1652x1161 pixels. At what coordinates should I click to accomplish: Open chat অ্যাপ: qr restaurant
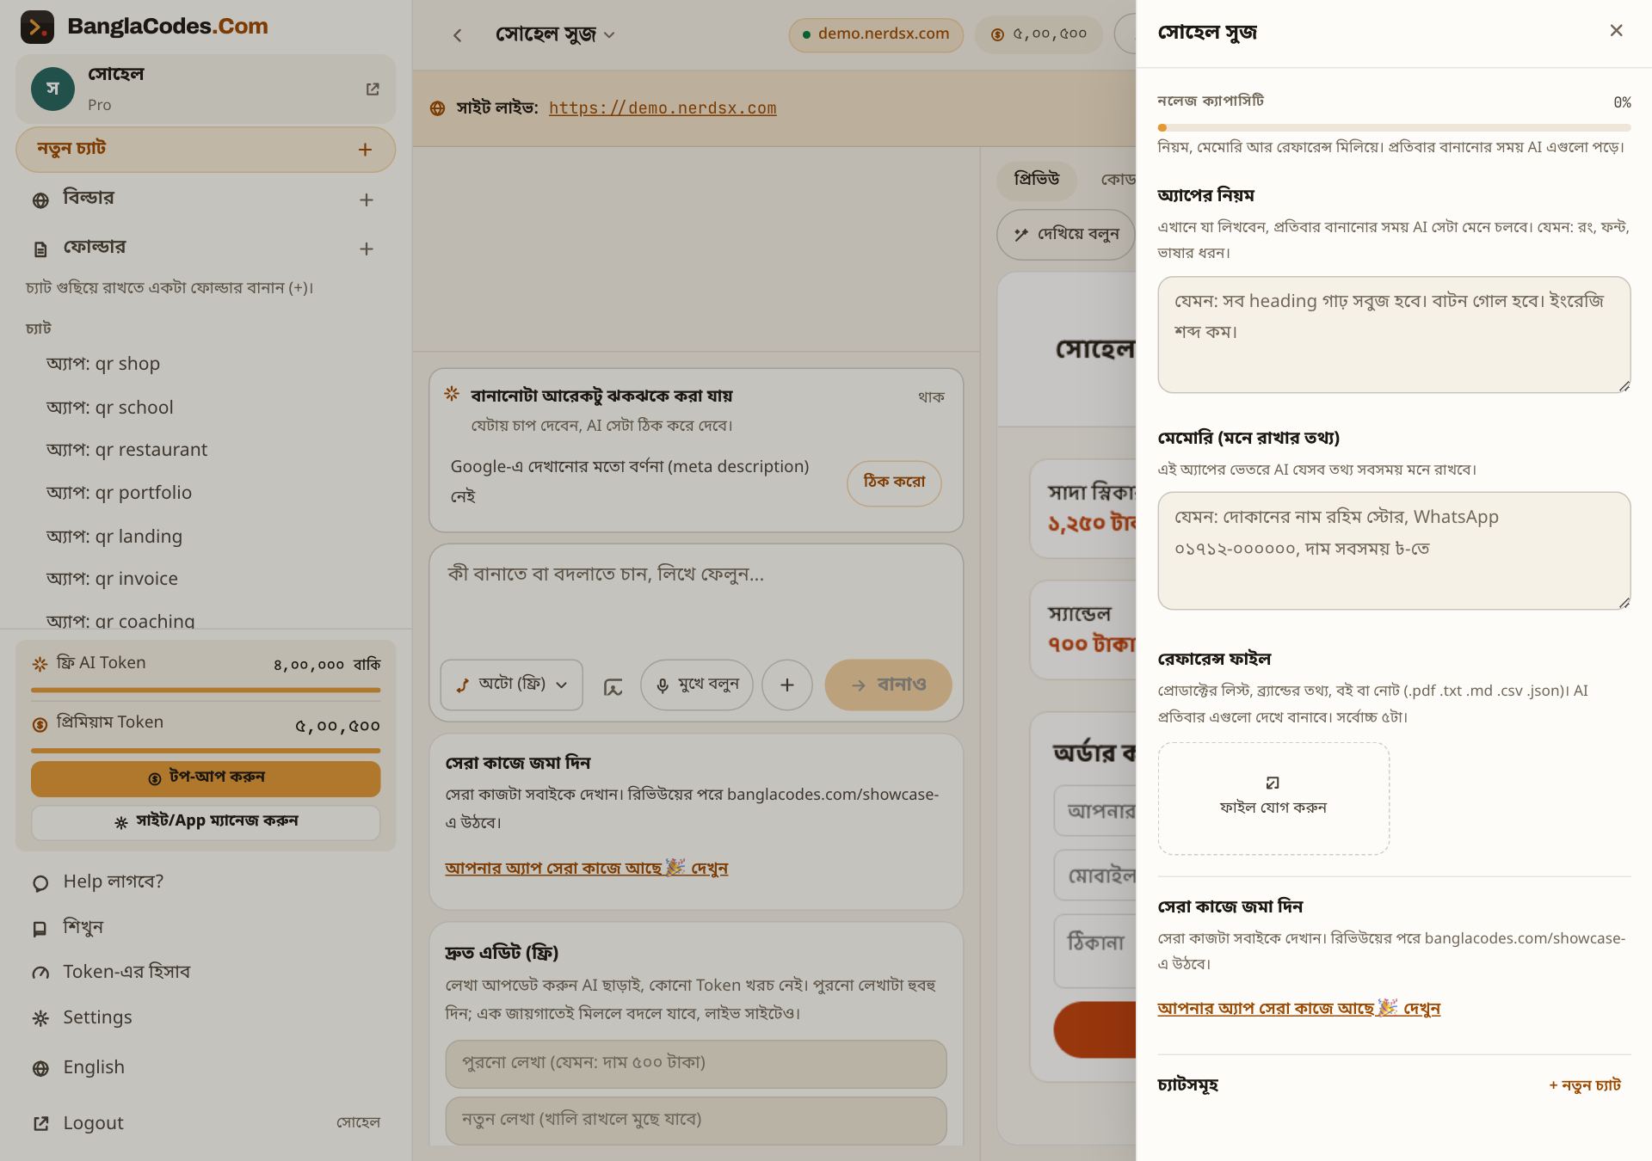coord(126,450)
